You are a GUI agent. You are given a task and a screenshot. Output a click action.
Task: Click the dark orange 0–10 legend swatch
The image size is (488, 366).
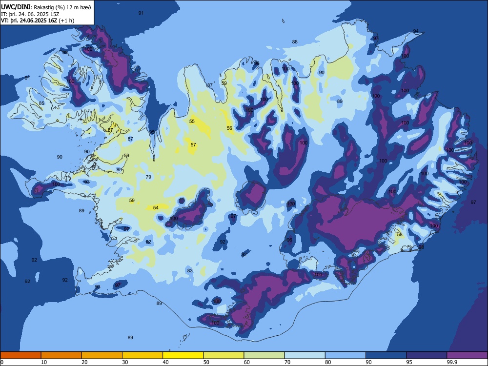(x=20, y=355)
